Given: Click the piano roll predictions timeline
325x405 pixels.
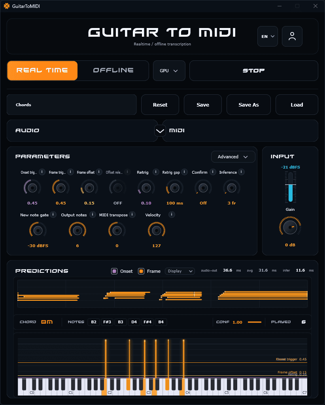Looking at the screenshot, I should 162,294.
